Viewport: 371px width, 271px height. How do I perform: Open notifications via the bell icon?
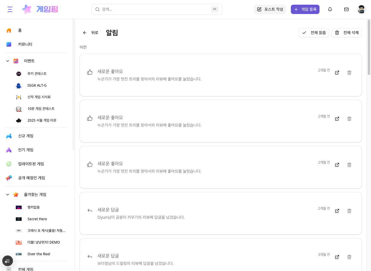[330, 9]
